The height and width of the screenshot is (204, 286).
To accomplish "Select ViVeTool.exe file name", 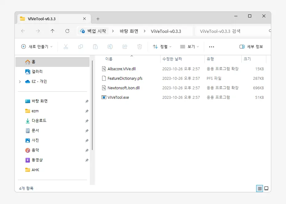I will click(x=118, y=97).
